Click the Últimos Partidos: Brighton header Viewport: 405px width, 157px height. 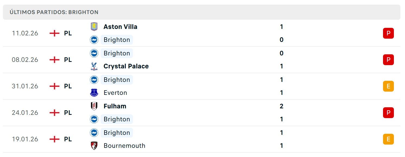(x=54, y=12)
